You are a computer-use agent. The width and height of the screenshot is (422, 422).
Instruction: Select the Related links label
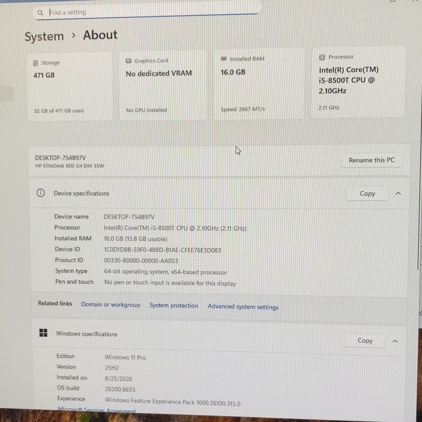(55, 303)
